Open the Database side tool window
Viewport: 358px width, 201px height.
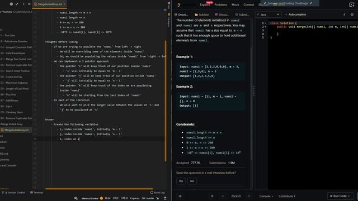coord(169,20)
